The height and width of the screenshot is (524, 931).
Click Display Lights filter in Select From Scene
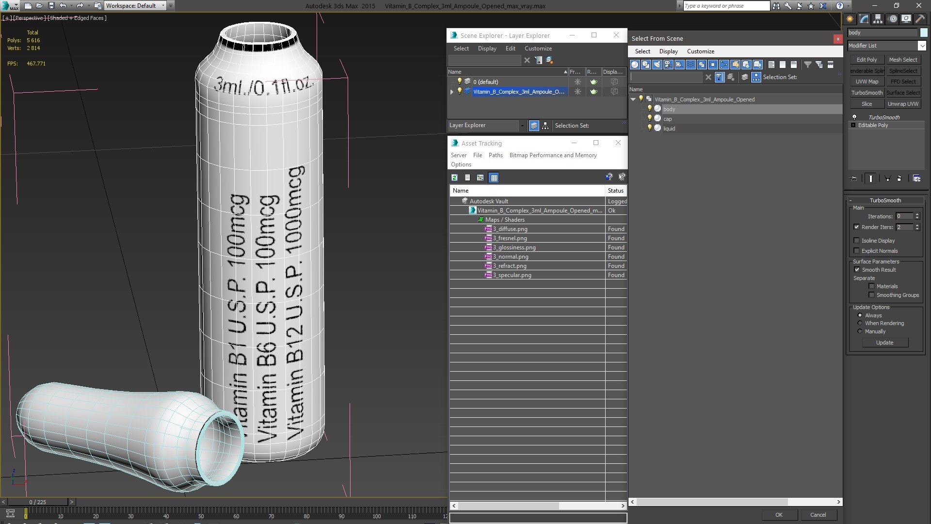pos(657,65)
